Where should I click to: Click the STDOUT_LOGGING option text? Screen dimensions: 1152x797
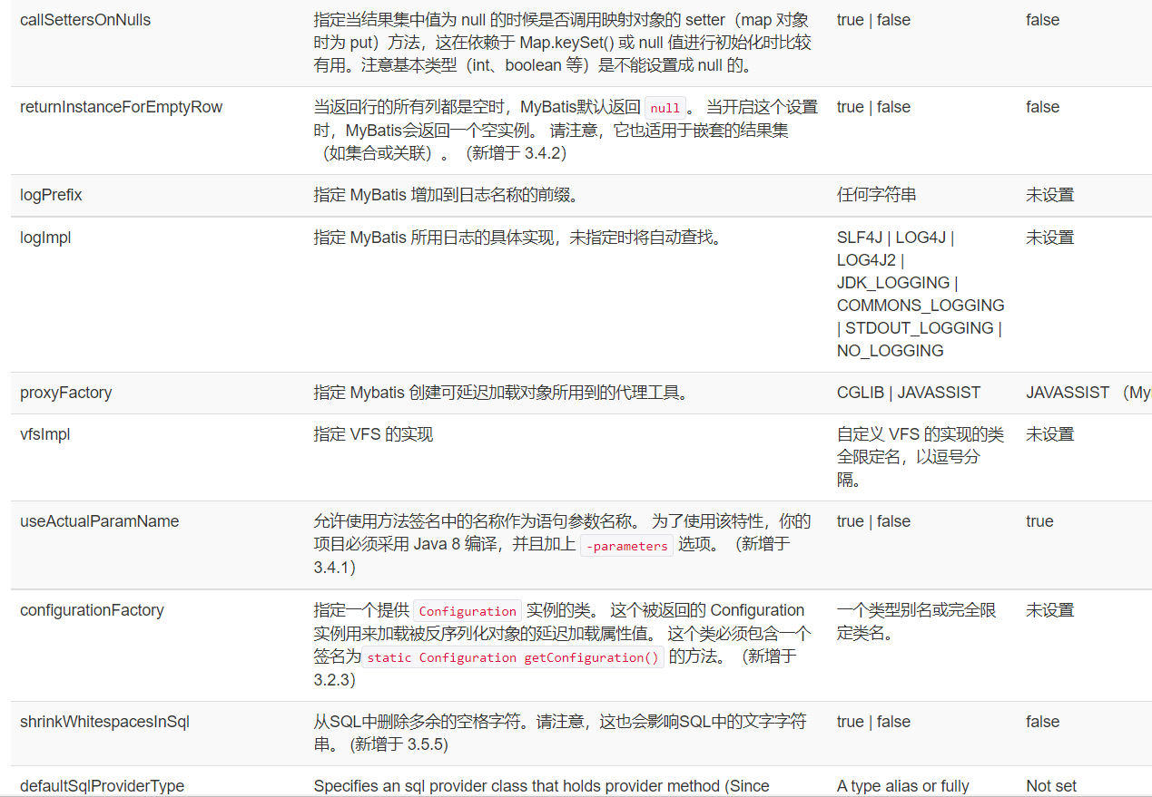pyautogui.click(x=920, y=328)
